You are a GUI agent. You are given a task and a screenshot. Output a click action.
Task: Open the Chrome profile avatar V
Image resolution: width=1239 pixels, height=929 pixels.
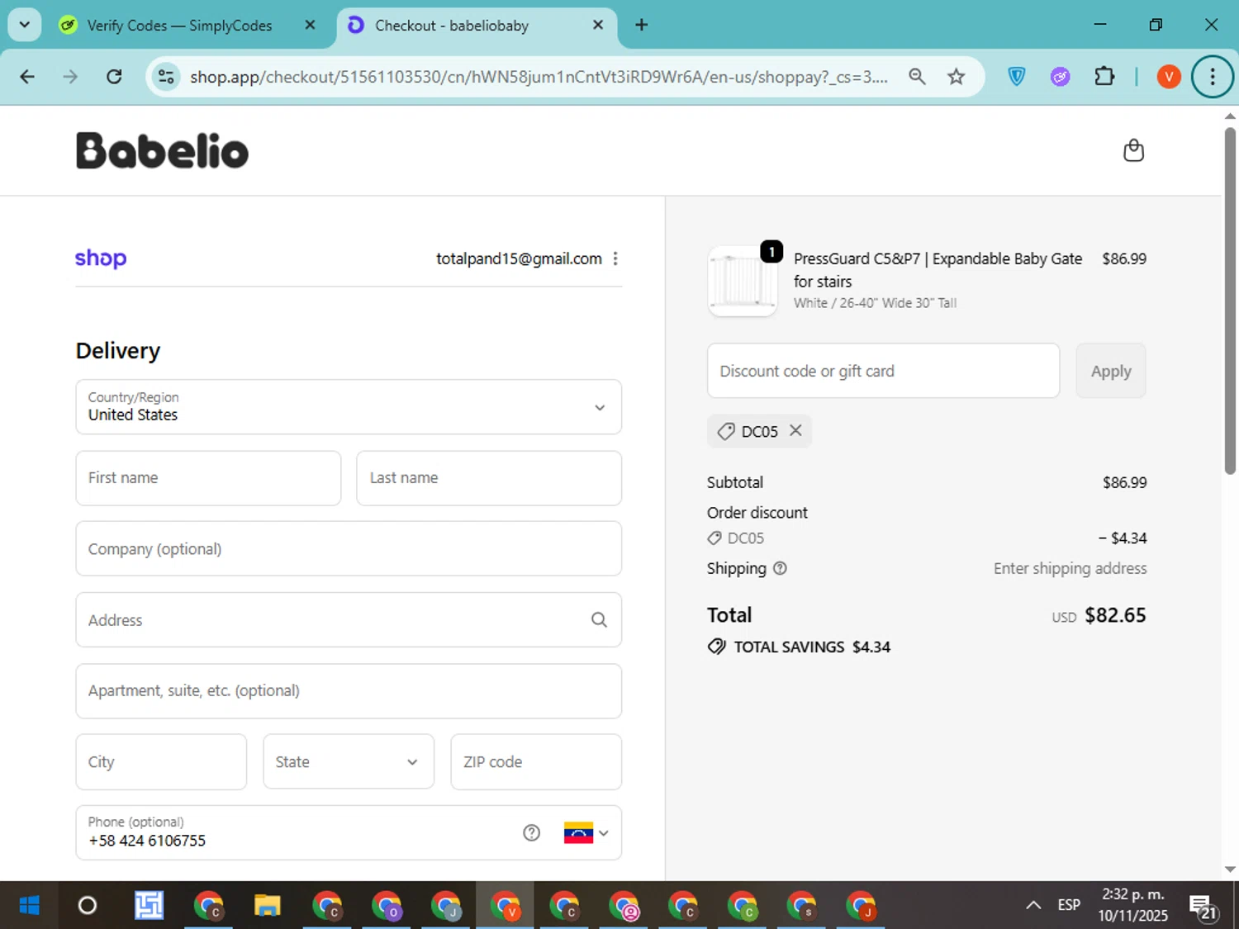pyautogui.click(x=1169, y=77)
